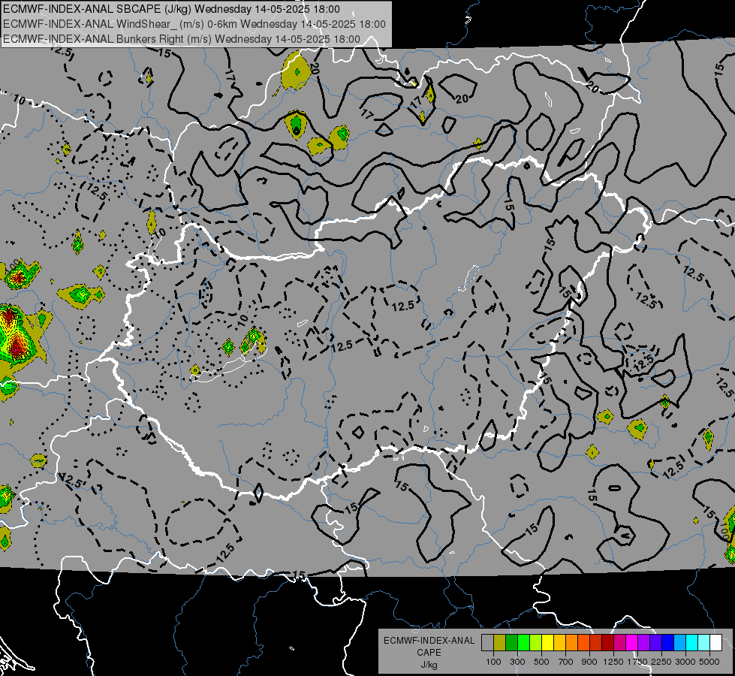The image size is (735, 676).
Task: Select the pure yellow legend swatch
Action: 547,642
